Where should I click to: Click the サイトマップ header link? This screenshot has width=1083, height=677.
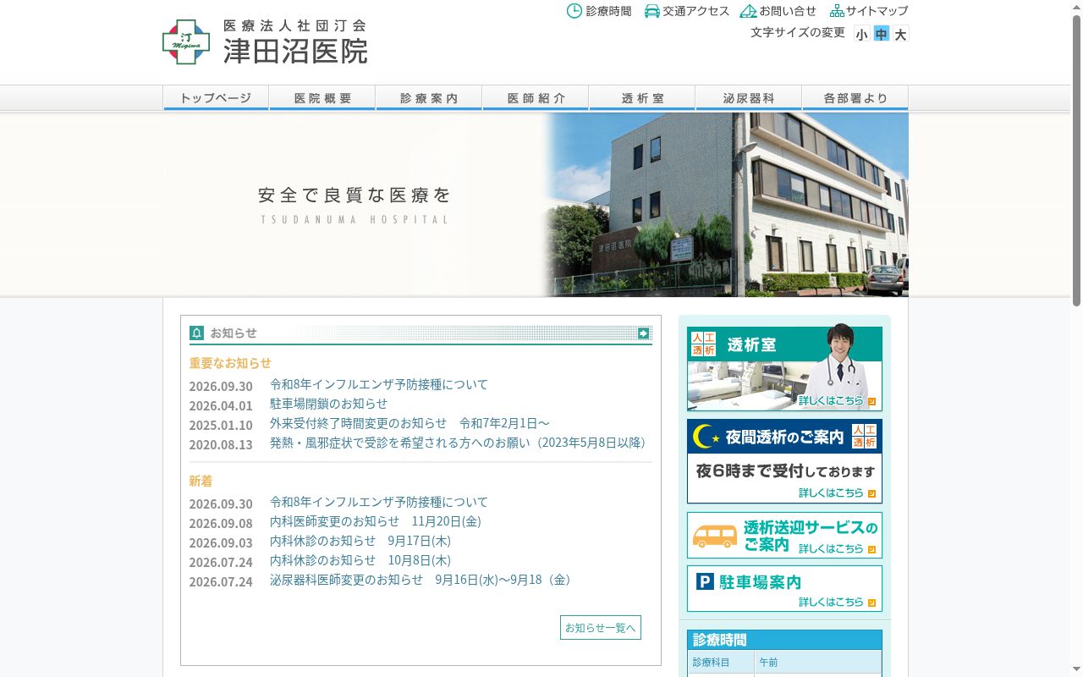[877, 11]
